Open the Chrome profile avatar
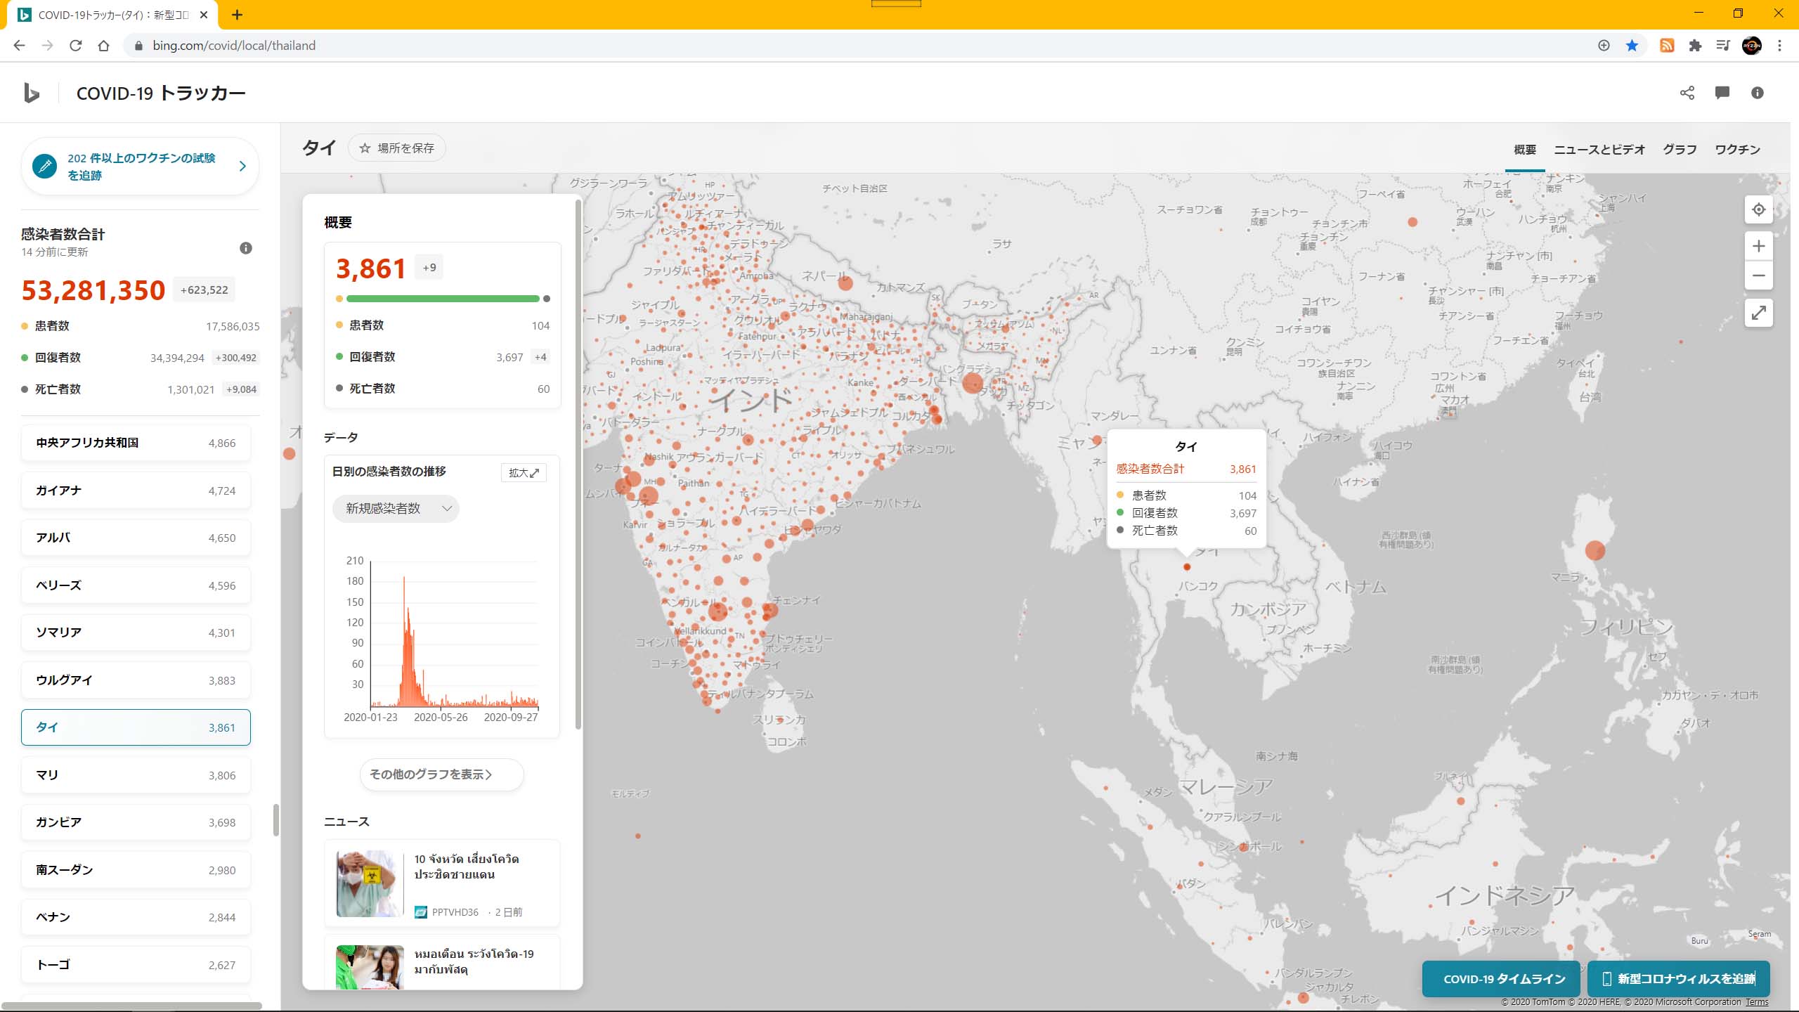Screen dimensions: 1799x1012 (x=1752, y=46)
